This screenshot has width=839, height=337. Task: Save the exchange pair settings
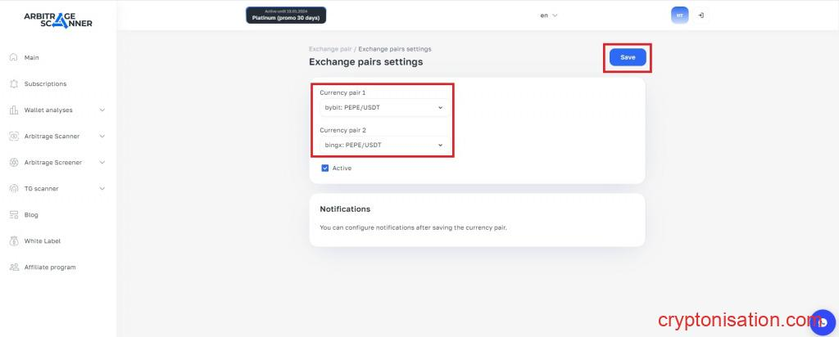point(628,57)
